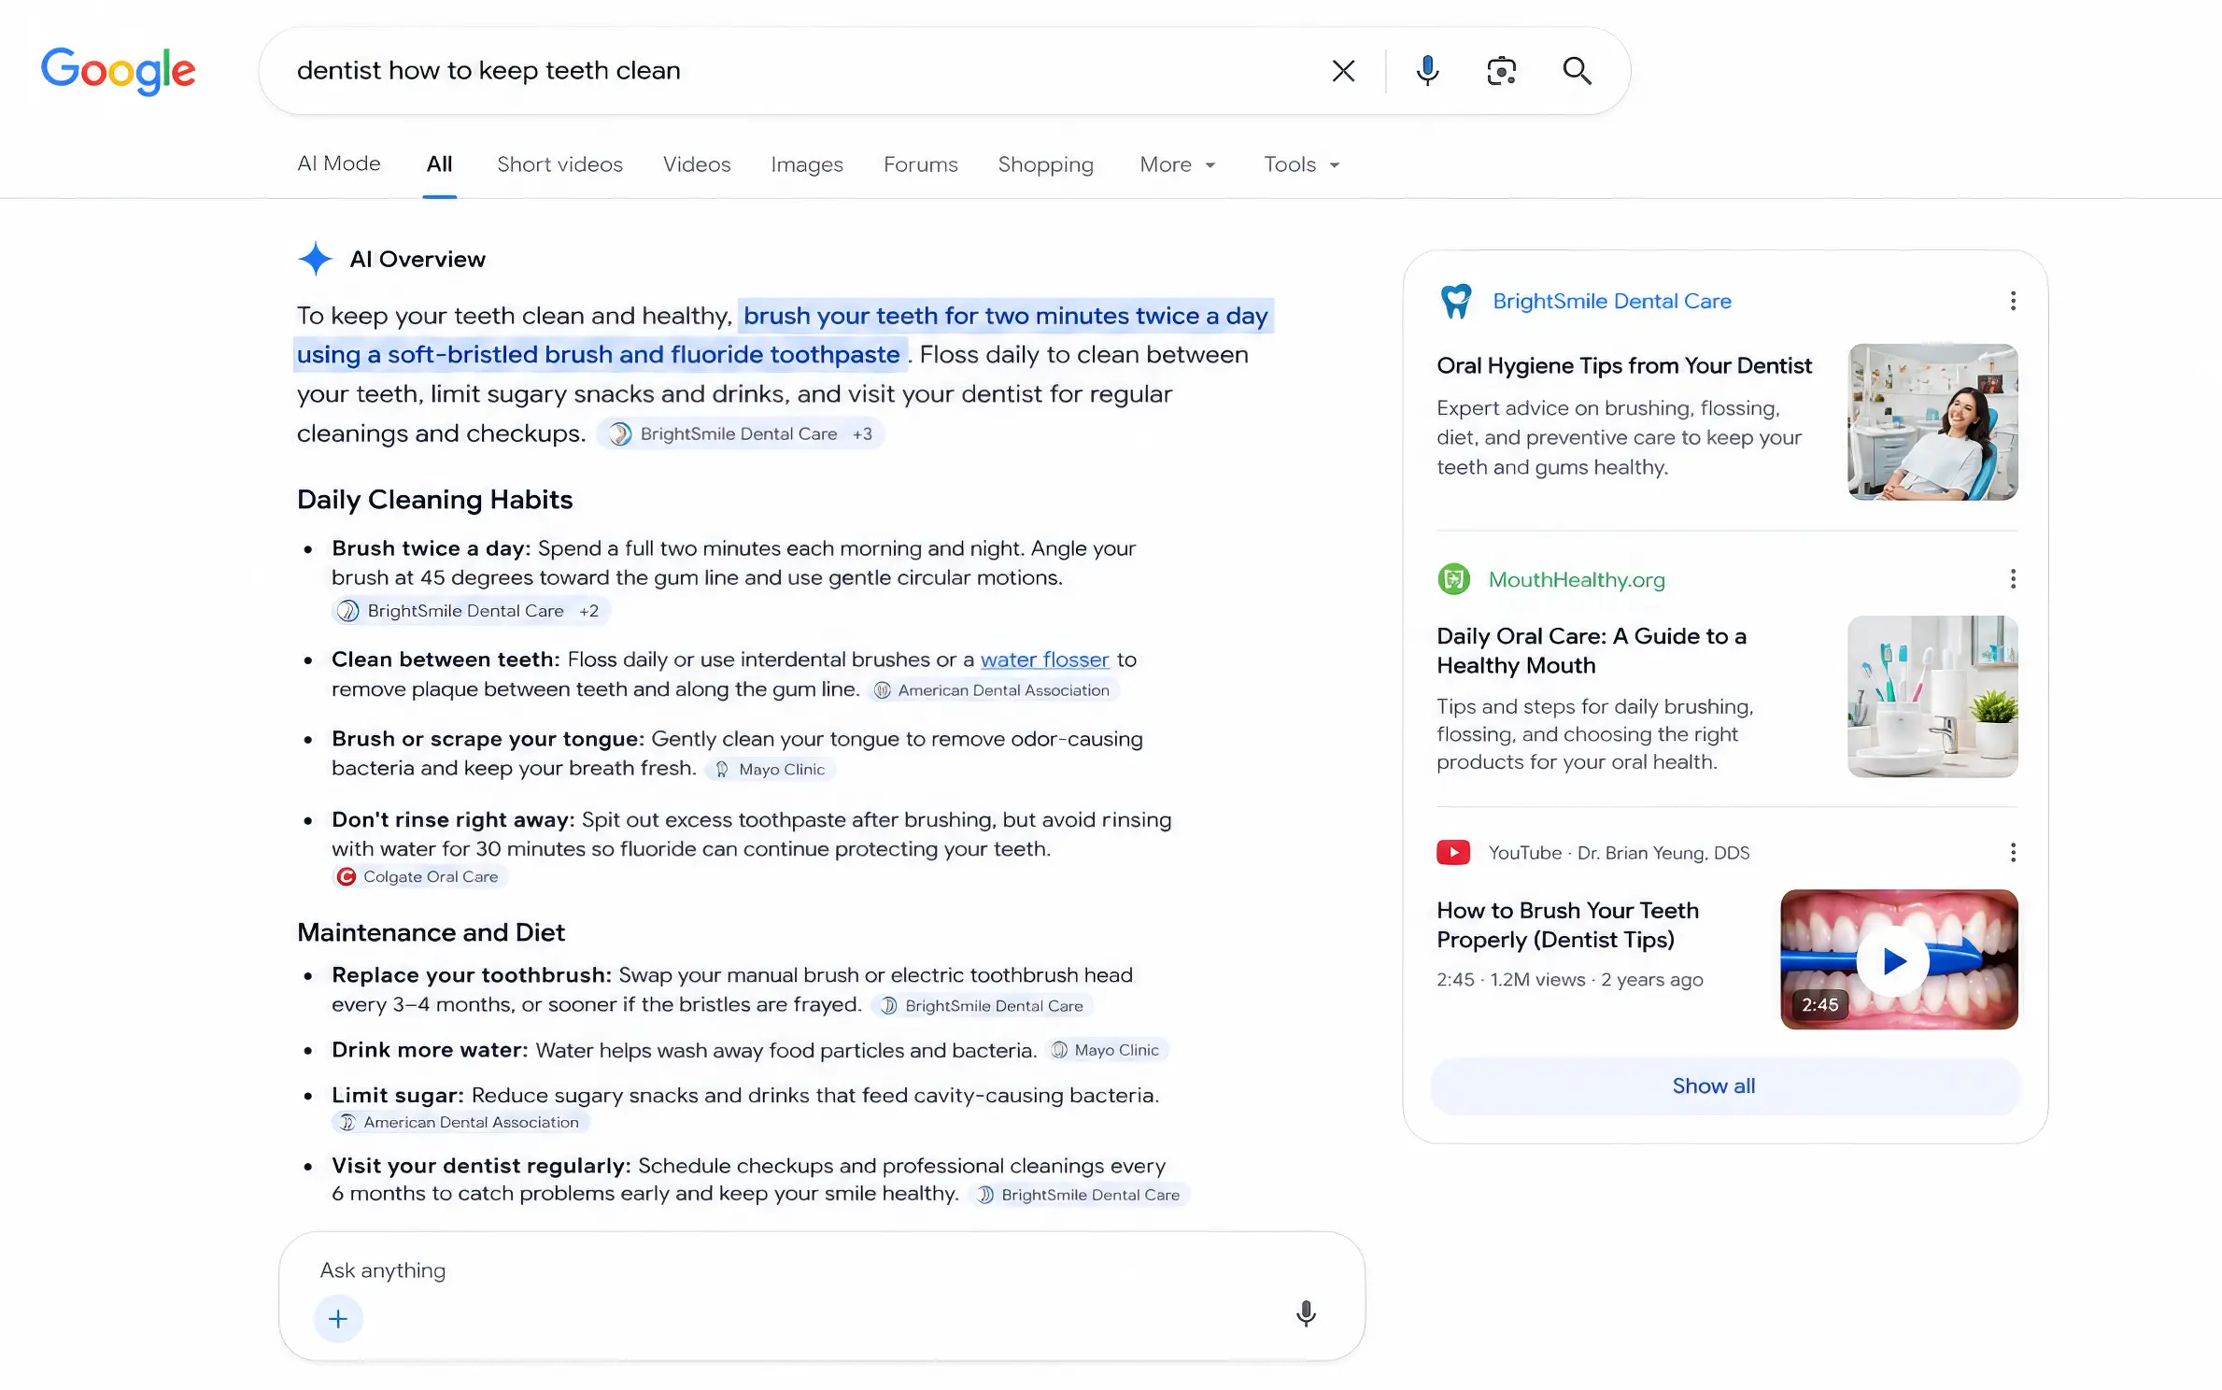Open three-dot menu for BrightSmile Dental Care
2222x1390 pixels.
pos(2013,301)
